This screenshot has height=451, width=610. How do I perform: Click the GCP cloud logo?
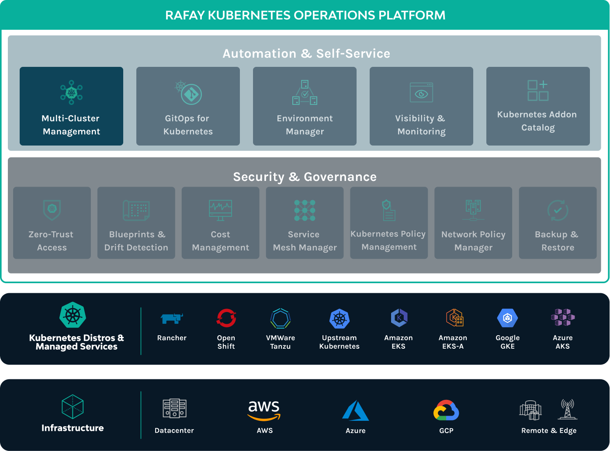coord(446,411)
